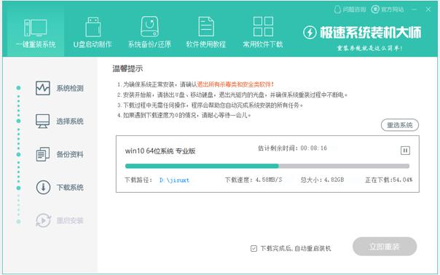Click the 立即重装 button
The width and height of the screenshot is (440, 275).
[385, 247]
